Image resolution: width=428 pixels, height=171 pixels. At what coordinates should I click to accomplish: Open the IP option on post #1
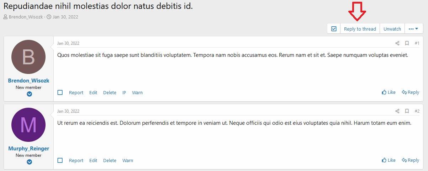[124, 92]
